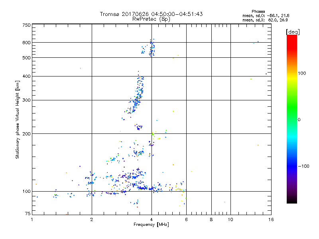Click the Tromsø date and time plot title
This screenshot has height=239, width=319.
pos(151,14)
